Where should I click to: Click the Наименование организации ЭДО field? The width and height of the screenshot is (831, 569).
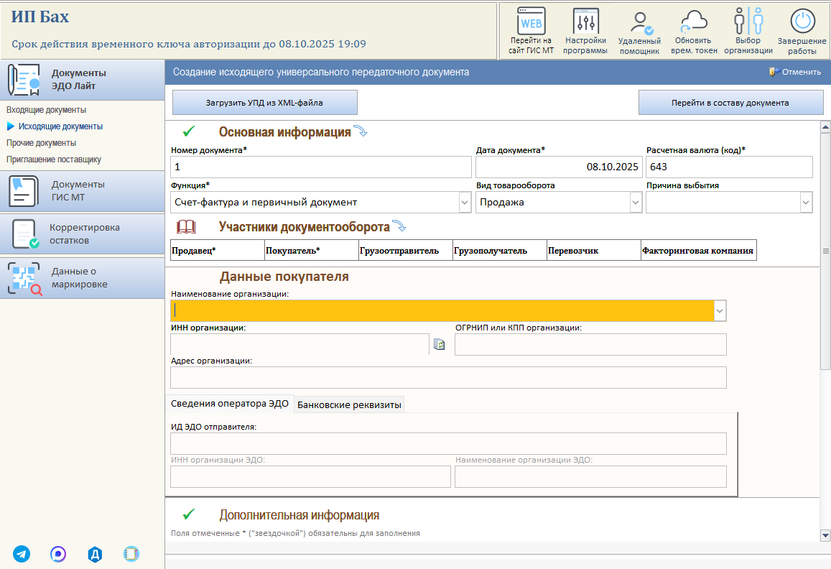pyautogui.click(x=590, y=477)
